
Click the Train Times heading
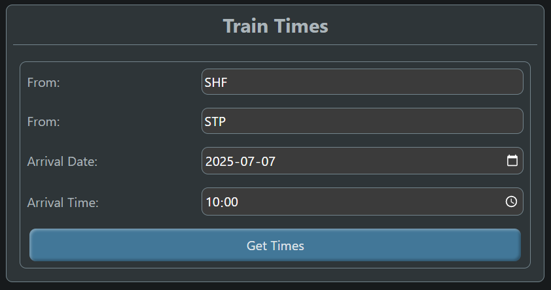tap(275, 26)
